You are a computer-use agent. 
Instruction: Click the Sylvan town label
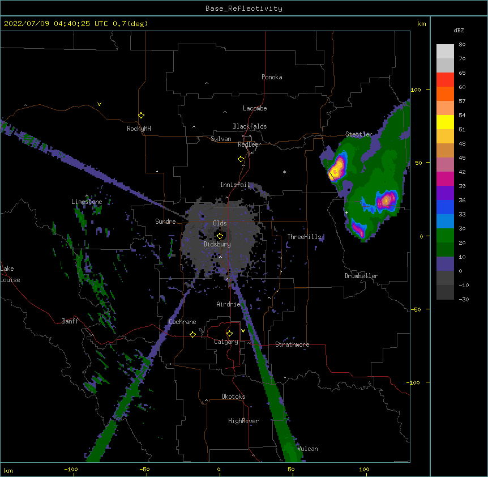(x=221, y=139)
